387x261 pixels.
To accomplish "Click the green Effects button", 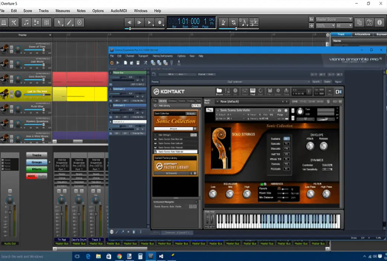I will coord(36,169).
